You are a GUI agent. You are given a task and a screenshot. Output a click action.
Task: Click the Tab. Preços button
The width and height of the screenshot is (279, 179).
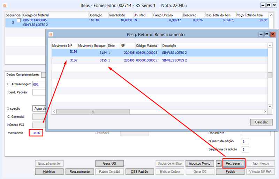[261, 164]
